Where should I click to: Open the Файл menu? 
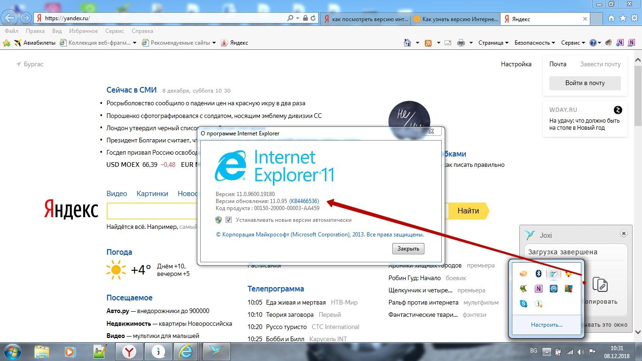click(x=11, y=31)
